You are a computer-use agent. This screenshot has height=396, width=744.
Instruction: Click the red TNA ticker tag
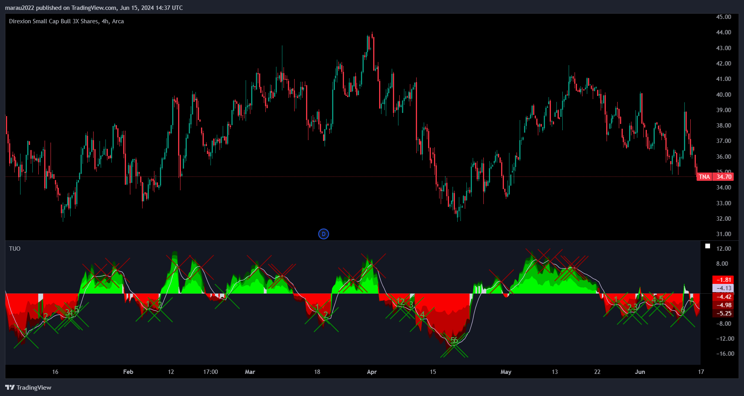pyautogui.click(x=704, y=176)
